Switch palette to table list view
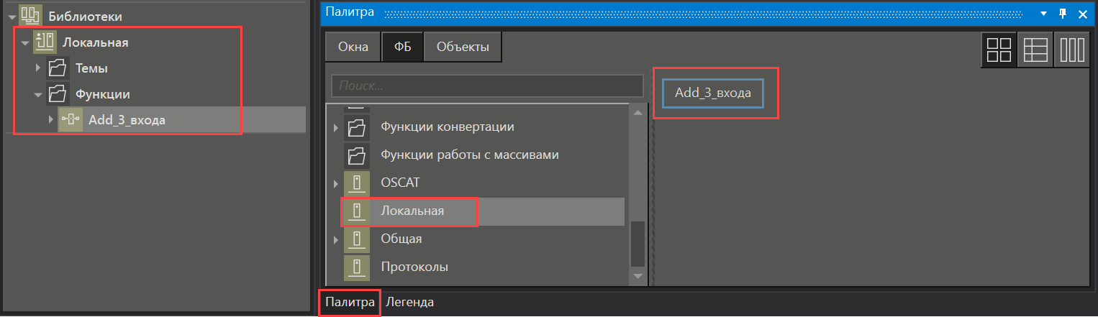The width and height of the screenshot is (1098, 317). pos(1035,50)
